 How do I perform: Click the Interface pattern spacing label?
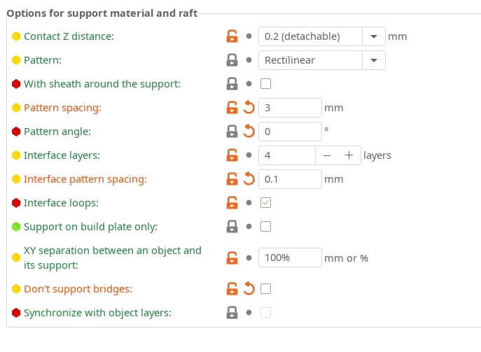click(x=85, y=179)
